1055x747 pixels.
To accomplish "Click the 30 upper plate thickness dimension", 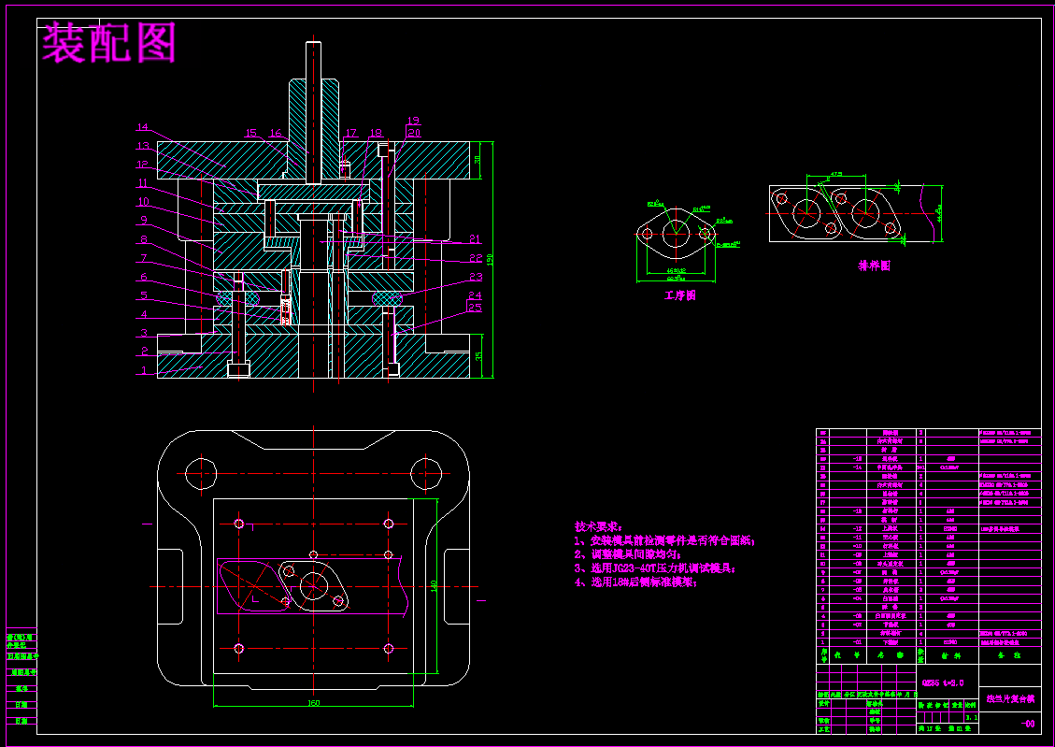I will (478, 160).
